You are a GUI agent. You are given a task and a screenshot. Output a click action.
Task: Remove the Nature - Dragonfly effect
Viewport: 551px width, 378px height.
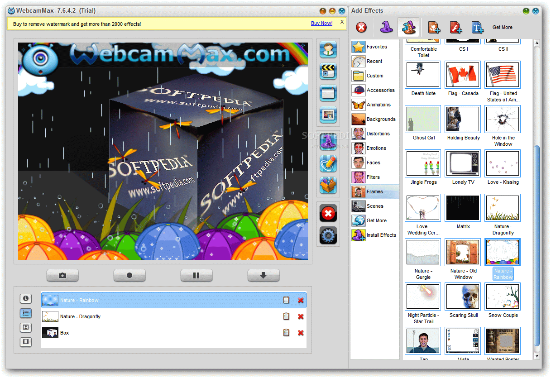point(301,316)
